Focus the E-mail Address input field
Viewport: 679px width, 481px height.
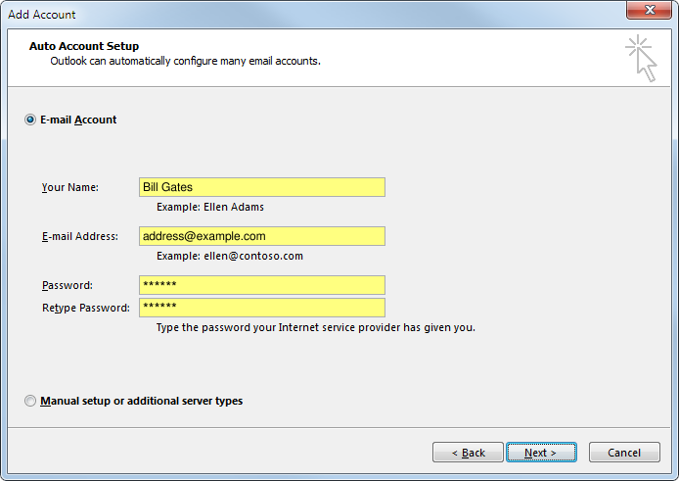pyautogui.click(x=261, y=236)
